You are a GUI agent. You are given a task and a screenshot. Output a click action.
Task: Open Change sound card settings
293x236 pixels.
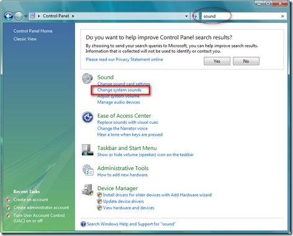(124, 84)
